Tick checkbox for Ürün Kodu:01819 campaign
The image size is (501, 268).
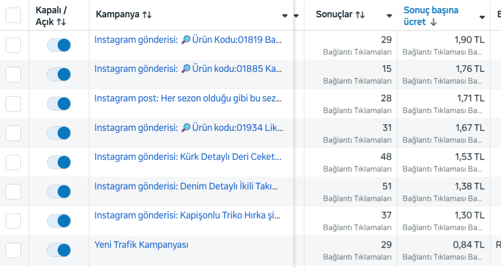pos(13,45)
